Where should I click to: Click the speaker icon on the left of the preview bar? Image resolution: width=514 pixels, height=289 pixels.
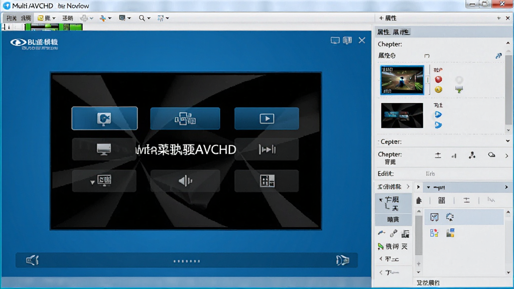click(x=32, y=260)
